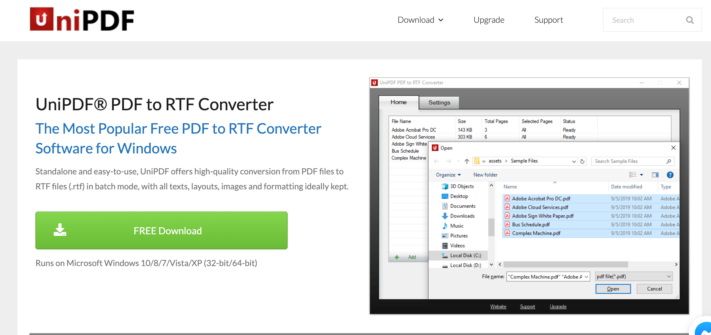Click the Website link in converter footer
711x335 pixels.
(x=498, y=307)
